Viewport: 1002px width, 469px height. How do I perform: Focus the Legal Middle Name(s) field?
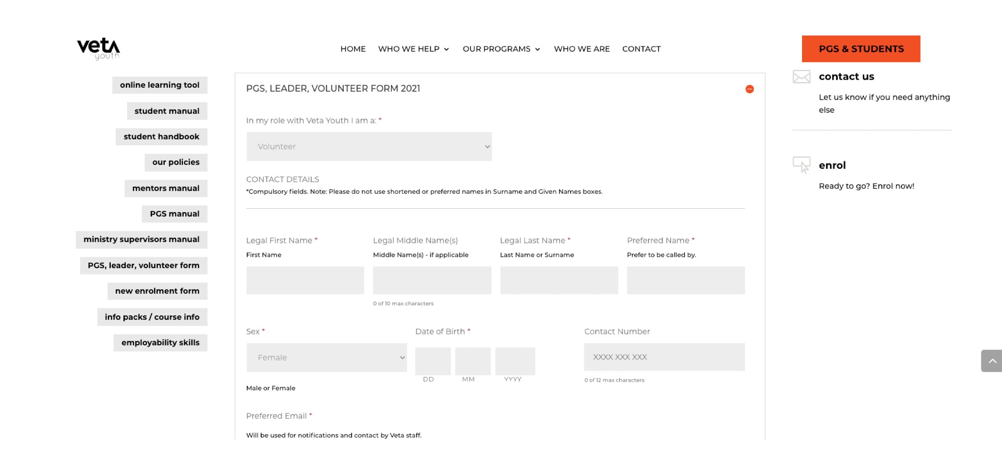432,280
